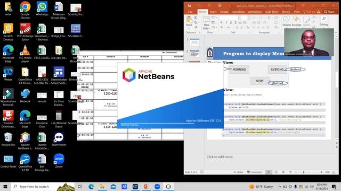Viewport: 341px width, 191px height.
Task: Click the New Slide icon in Slides group
Action: [206, 20]
